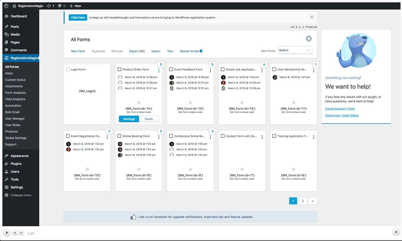The width and height of the screenshot is (402, 241).
Task: Tick the Login Form checkbox
Action: (68, 69)
